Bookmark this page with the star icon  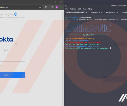coord(40,7)
